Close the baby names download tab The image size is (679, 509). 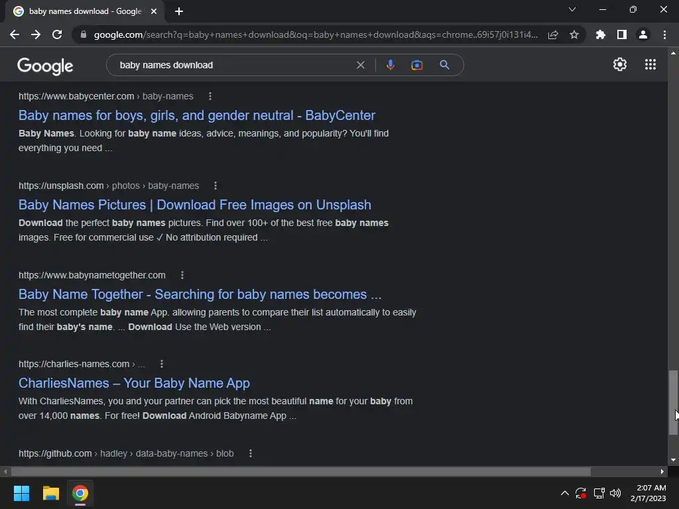pos(154,11)
